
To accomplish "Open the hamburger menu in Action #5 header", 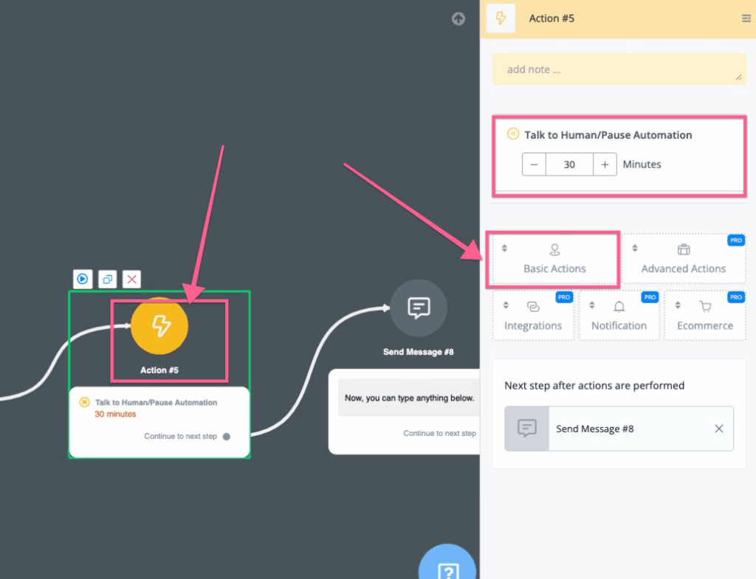I will (746, 18).
